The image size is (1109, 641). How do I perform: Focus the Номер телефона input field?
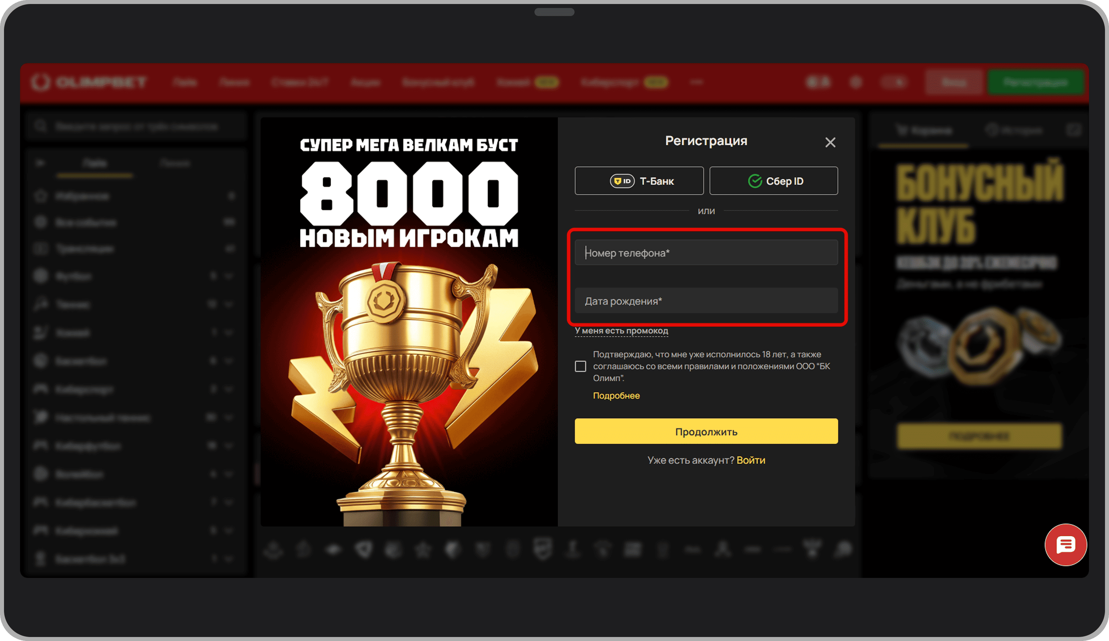(706, 252)
